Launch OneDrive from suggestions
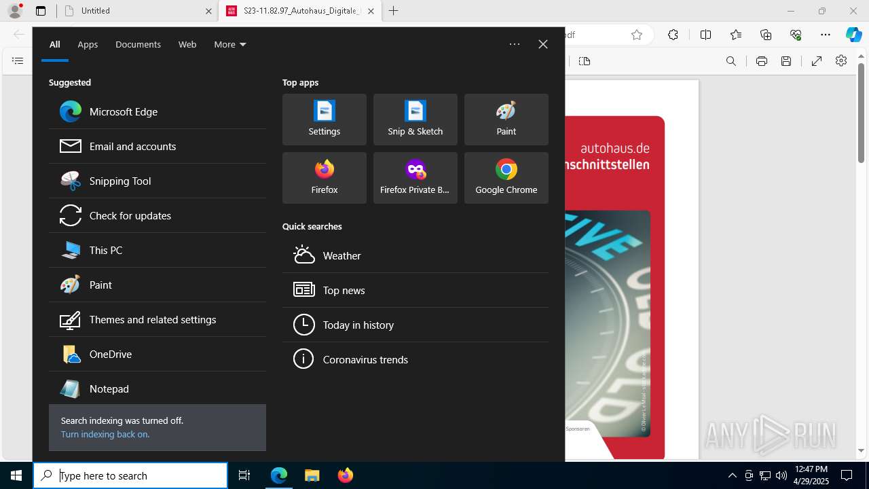 click(158, 354)
